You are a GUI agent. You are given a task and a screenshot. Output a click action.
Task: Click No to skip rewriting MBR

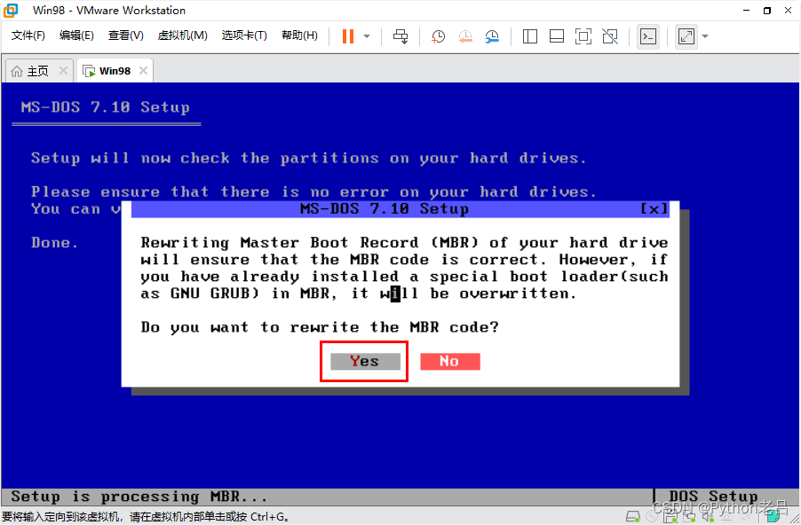coord(450,361)
